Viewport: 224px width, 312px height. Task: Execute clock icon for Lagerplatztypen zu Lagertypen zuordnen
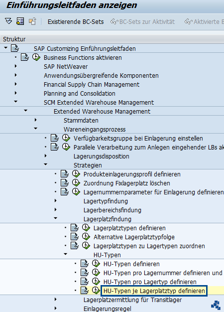tap(86, 246)
